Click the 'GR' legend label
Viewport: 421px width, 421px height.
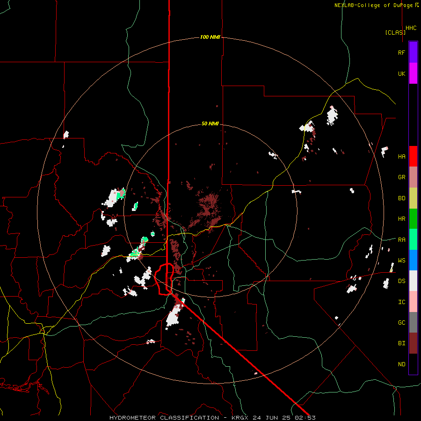pyautogui.click(x=401, y=177)
